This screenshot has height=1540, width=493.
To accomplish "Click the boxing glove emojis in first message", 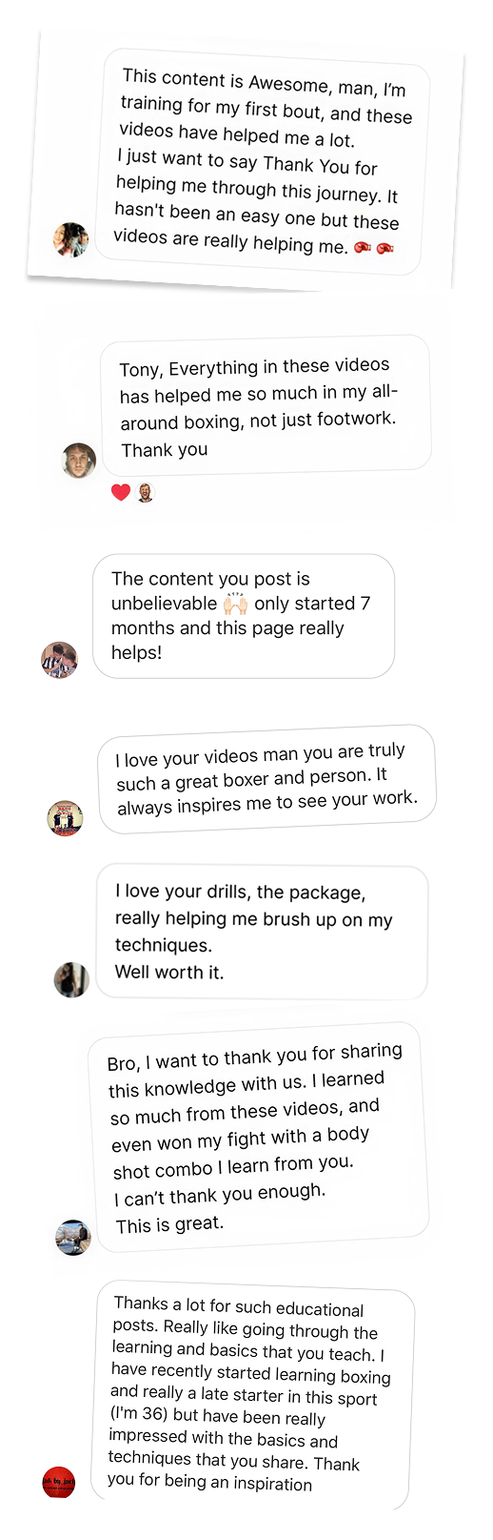I will pyautogui.click(x=373, y=248).
